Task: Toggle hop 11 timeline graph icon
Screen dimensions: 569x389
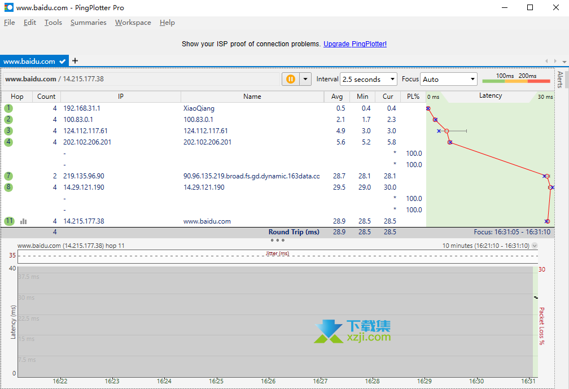Action: pos(24,221)
